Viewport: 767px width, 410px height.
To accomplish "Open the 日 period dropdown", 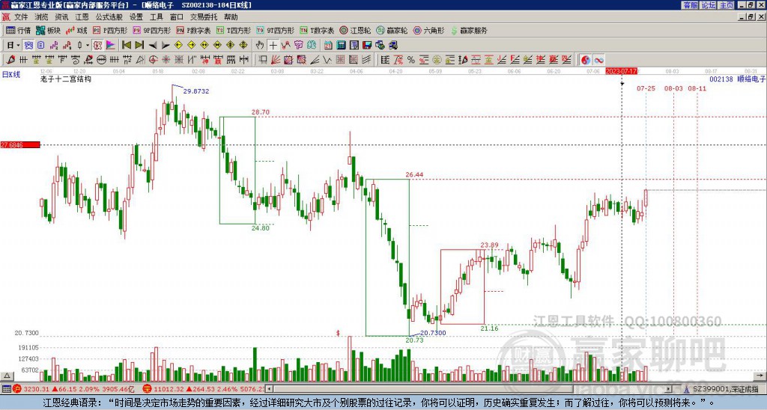I will [13, 45].
